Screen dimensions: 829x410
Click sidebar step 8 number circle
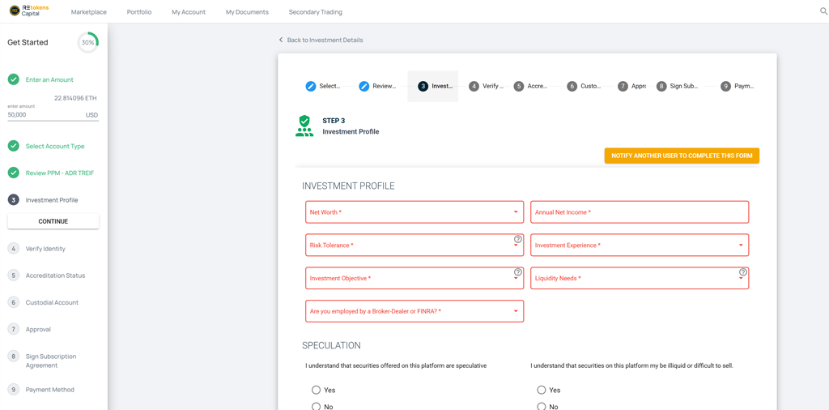(x=14, y=357)
